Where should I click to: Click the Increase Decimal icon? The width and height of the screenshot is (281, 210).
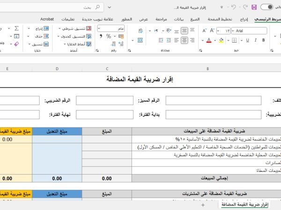click(x=121, y=44)
